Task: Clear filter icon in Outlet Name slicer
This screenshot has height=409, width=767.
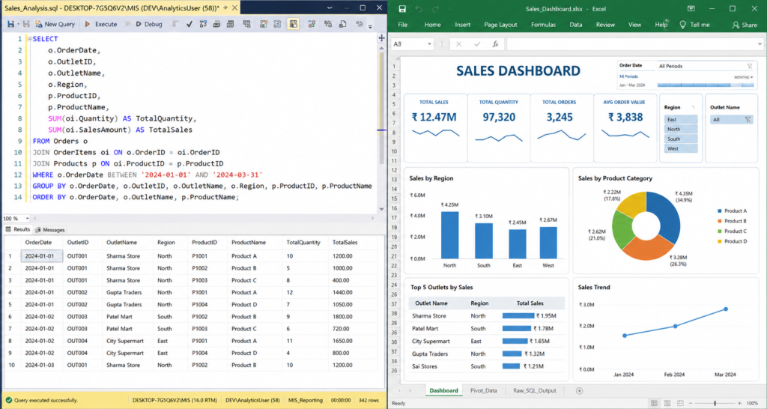Action: click(x=748, y=119)
